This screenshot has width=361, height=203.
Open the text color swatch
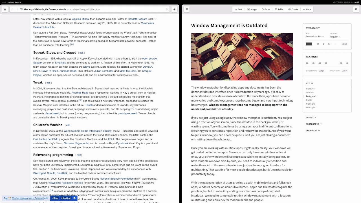pyautogui.click(x=309, y=44)
